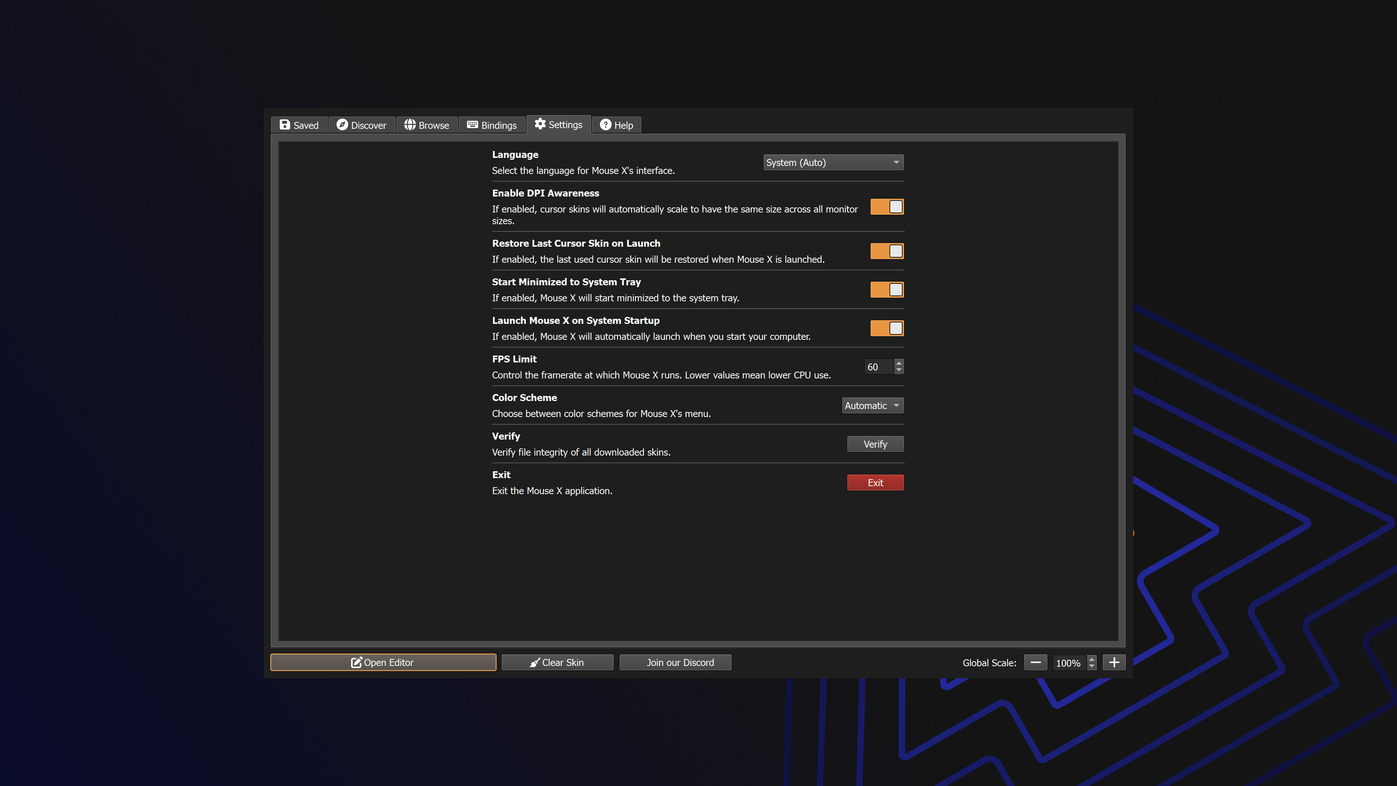Select the Settings tab
The width and height of the screenshot is (1397, 786).
pos(558,125)
